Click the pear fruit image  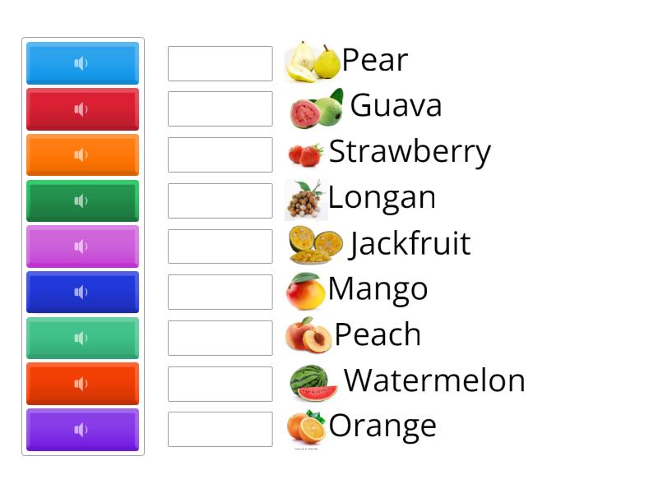click(x=313, y=61)
